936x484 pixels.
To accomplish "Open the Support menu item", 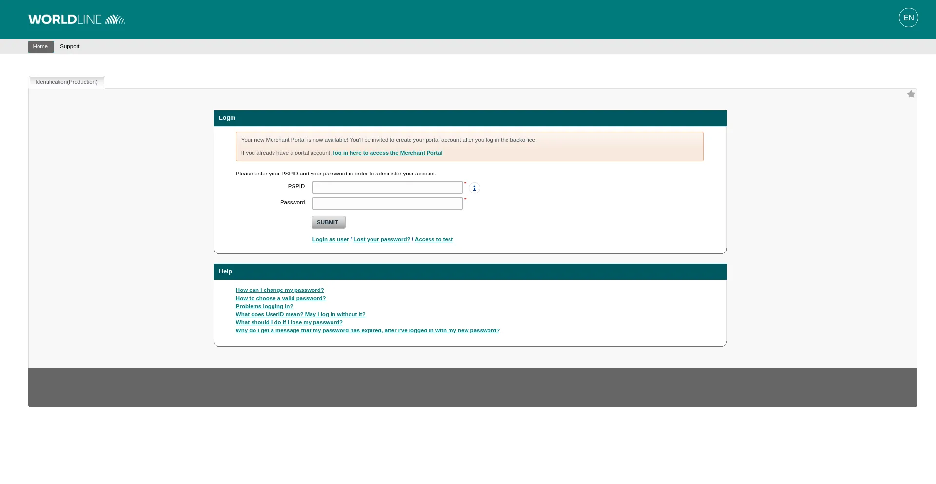I will coord(70,46).
